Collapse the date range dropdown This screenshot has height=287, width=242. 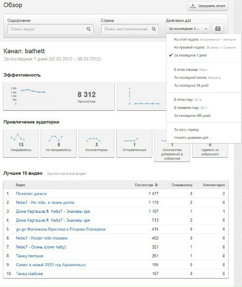[x=188, y=29]
